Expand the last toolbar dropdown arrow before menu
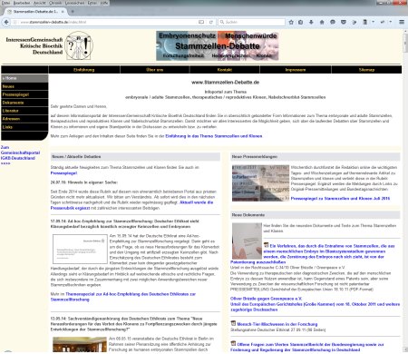Image resolution: width=408 pixels, height=354 pixels. pos(391,22)
